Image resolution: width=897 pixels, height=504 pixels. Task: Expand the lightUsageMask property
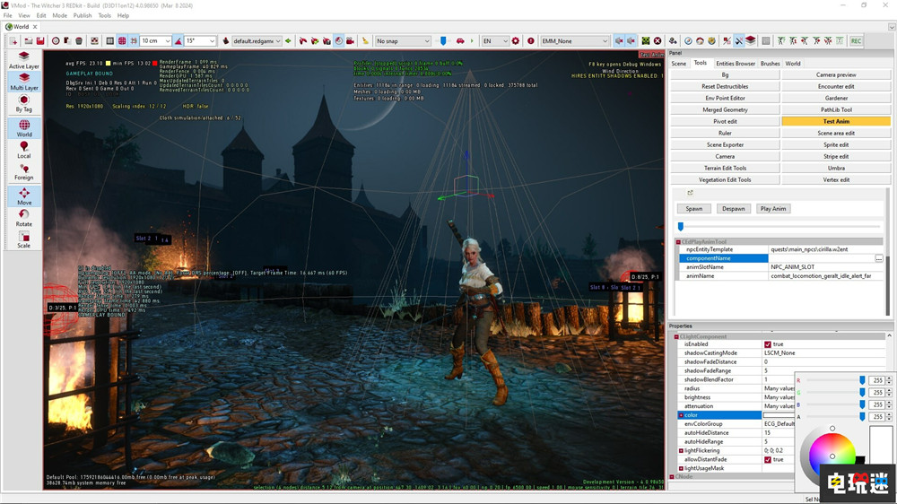tap(681, 468)
